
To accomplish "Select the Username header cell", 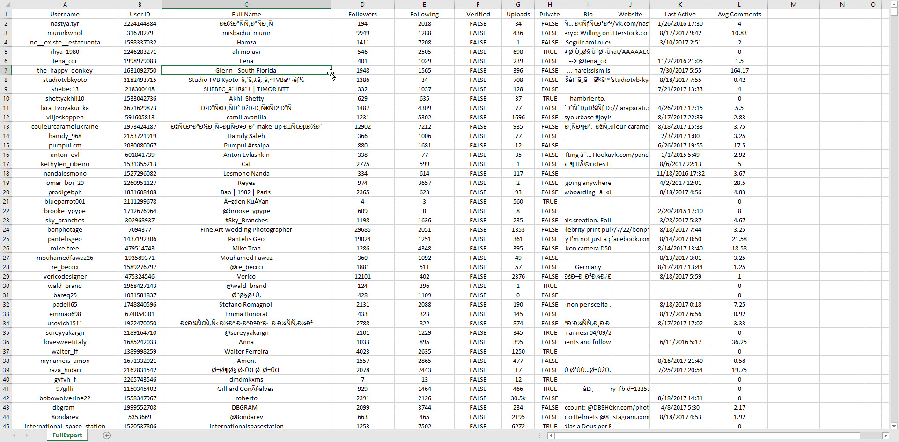I will tap(65, 14).
